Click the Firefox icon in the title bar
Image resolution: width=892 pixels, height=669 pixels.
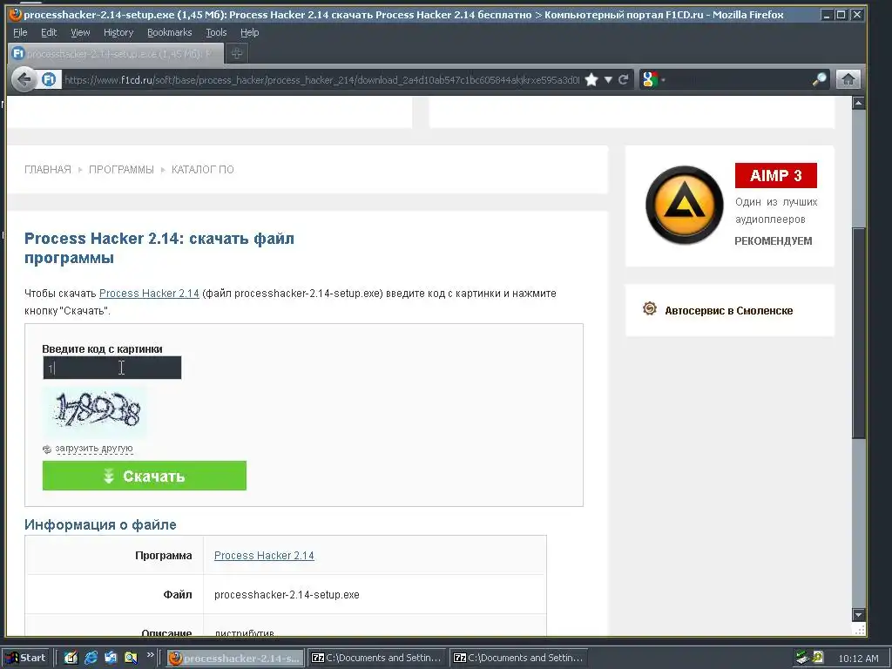[x=16, y=14]
